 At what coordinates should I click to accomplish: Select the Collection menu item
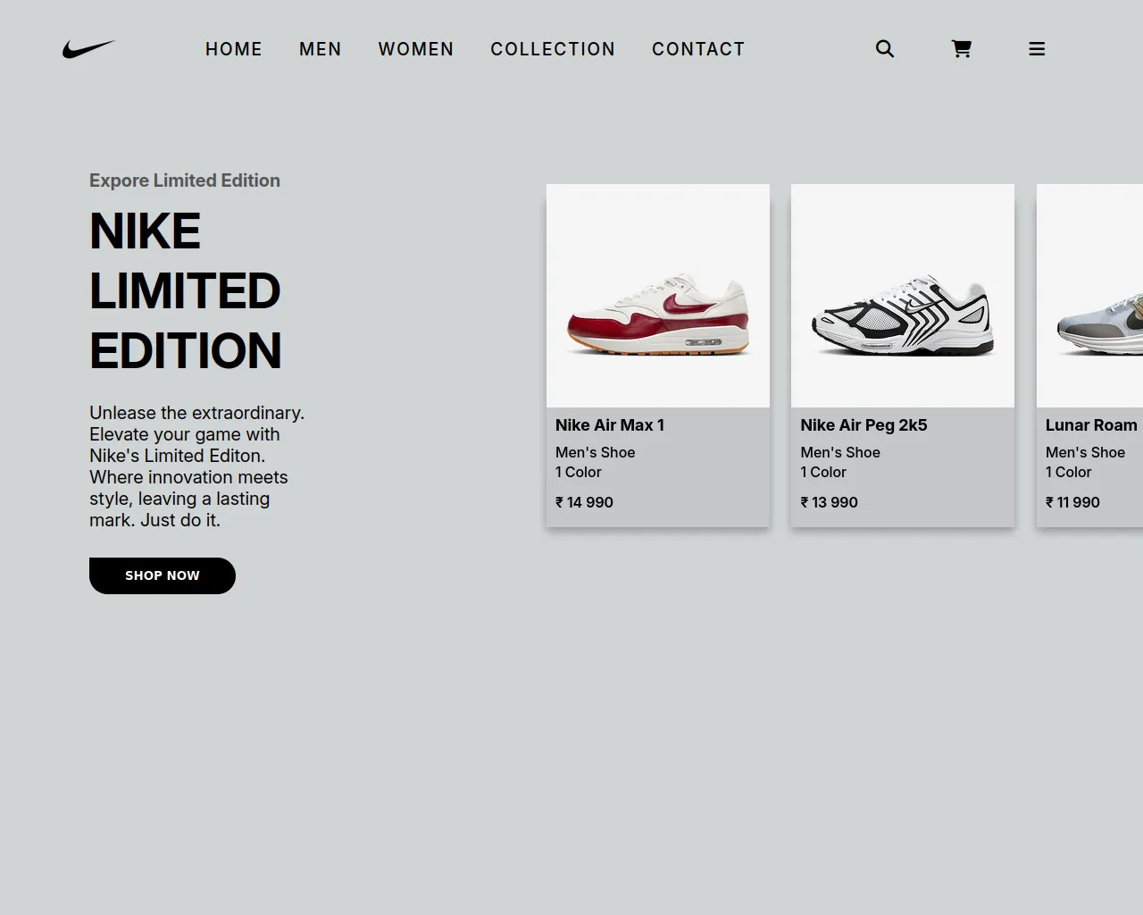tap(553, 49)
